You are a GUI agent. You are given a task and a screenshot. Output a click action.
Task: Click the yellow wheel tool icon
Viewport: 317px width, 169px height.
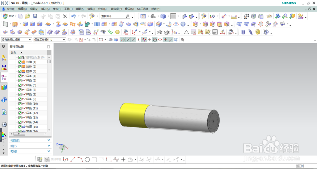pos(257,32)
